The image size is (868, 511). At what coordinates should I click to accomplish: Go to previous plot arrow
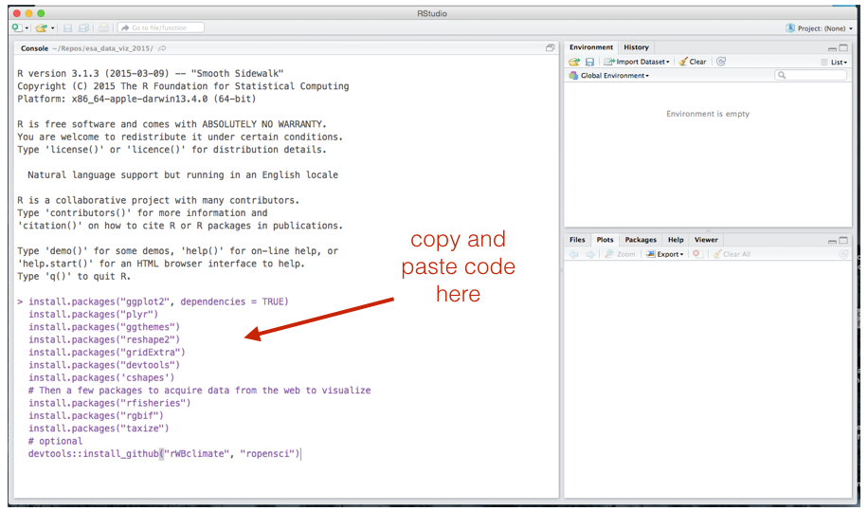coord(574,254)
